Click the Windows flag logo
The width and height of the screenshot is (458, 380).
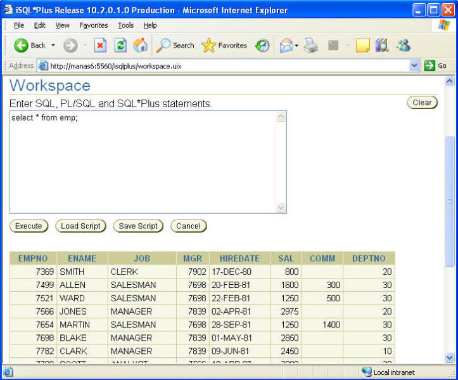[x=444, y=25]
